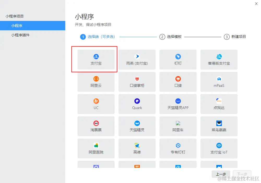Click the 下一步 button
Viewport: 261px width, 183px height.
pos(242,174)
